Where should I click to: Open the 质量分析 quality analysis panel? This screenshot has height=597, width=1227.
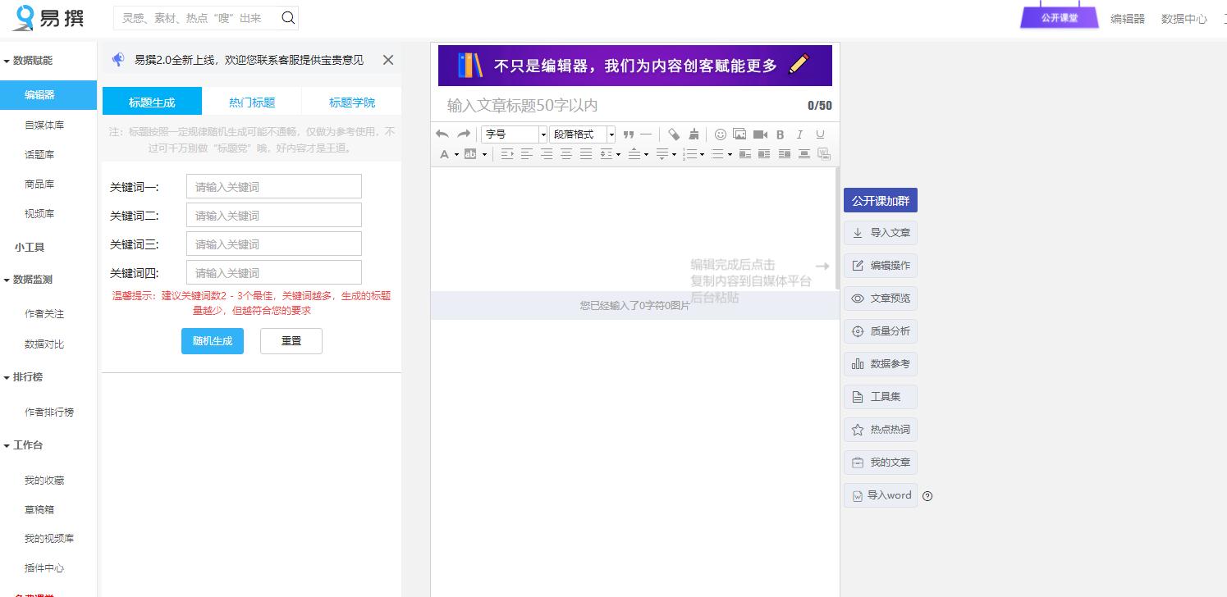click(880, 331)
